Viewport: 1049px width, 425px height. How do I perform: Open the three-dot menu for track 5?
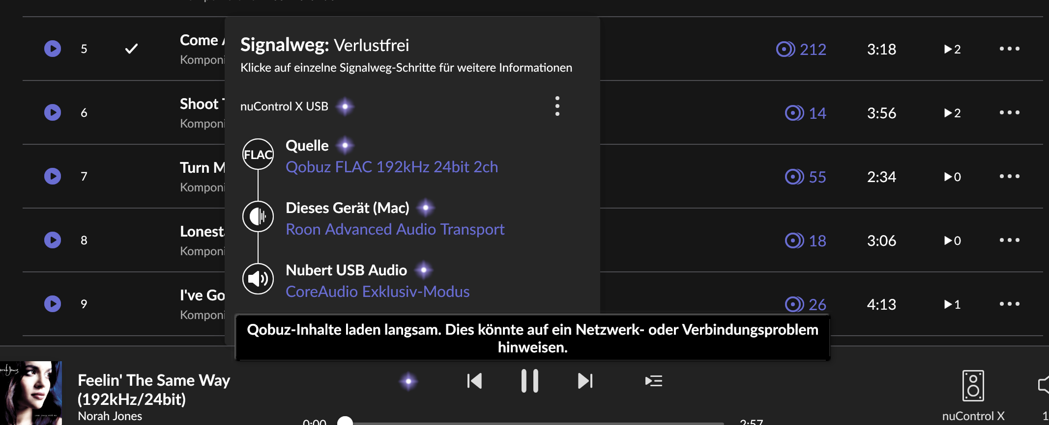pyautogui.click(x=1009, y=49)
